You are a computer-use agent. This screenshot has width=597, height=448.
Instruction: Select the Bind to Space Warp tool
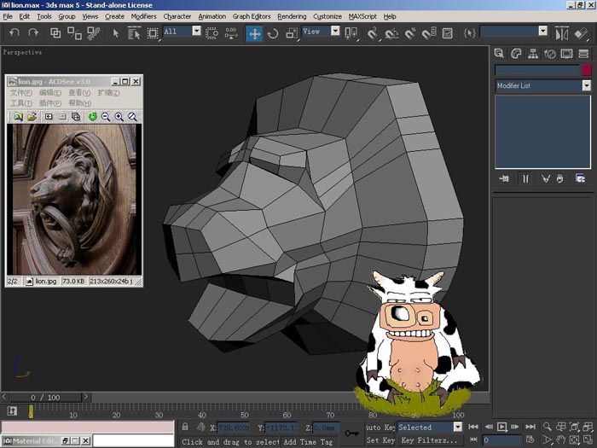click(x=94, y=33)
